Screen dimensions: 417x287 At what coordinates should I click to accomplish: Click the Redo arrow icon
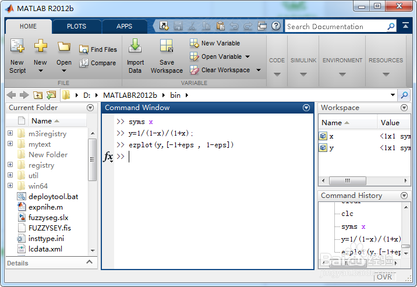point(248,26)
